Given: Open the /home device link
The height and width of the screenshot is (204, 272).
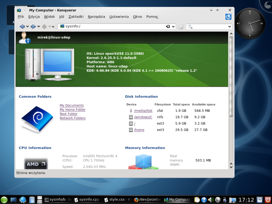Looking at the screenshot, I should (139, 130).
